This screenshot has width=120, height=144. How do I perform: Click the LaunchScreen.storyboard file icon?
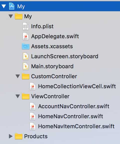[26, 56]
